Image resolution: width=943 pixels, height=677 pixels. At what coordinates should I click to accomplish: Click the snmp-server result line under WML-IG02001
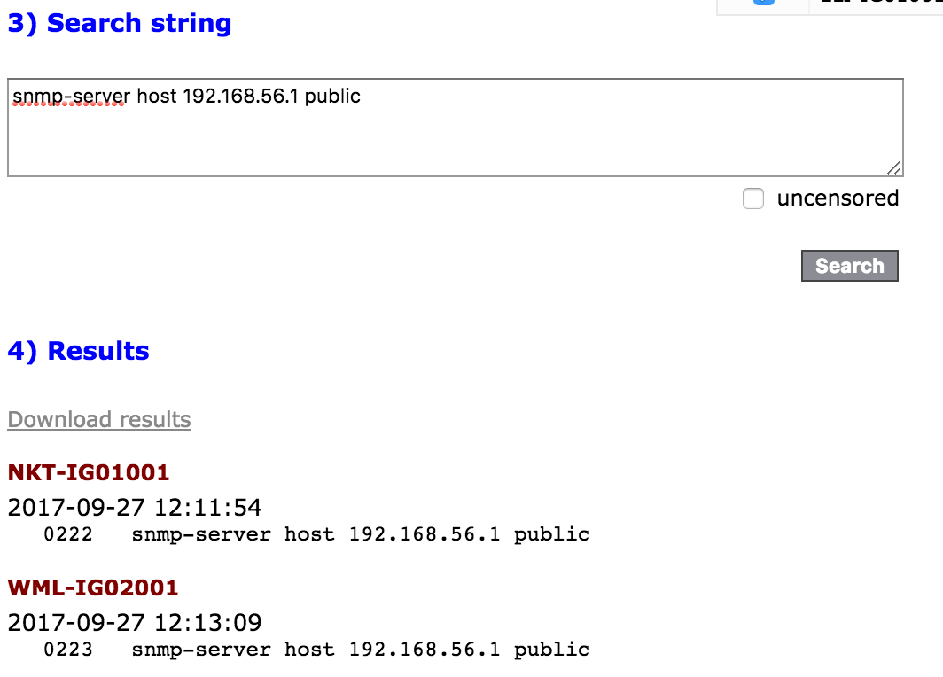click(361, 650)
